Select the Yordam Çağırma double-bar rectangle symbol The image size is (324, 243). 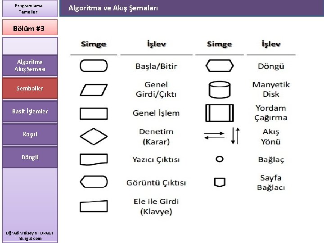pyautogui.click(x=220, y=113)
